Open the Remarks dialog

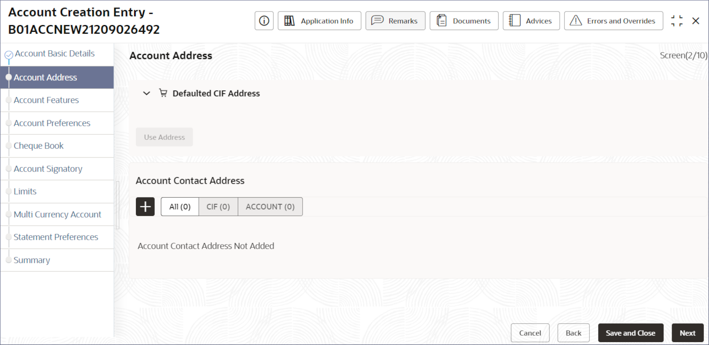point(395,21)
